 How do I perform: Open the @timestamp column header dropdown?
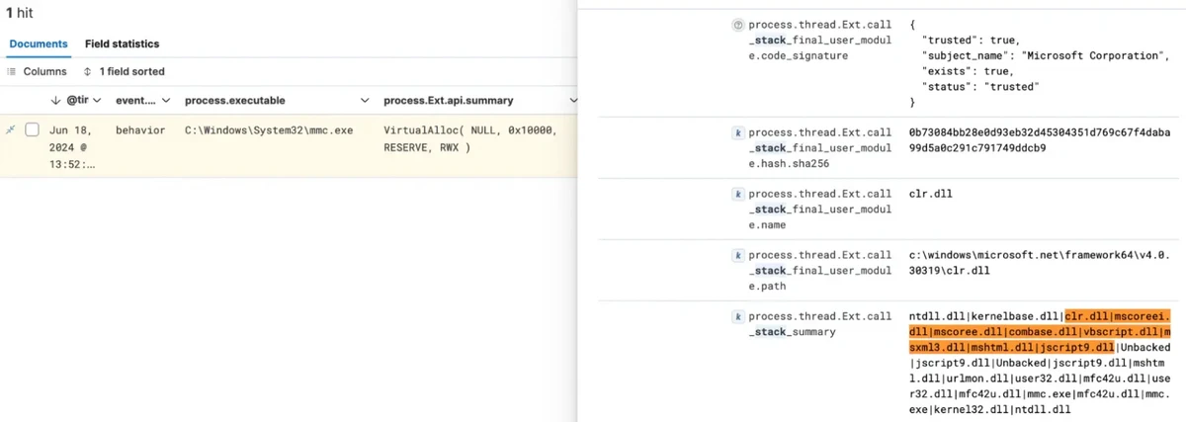(98, 101)
